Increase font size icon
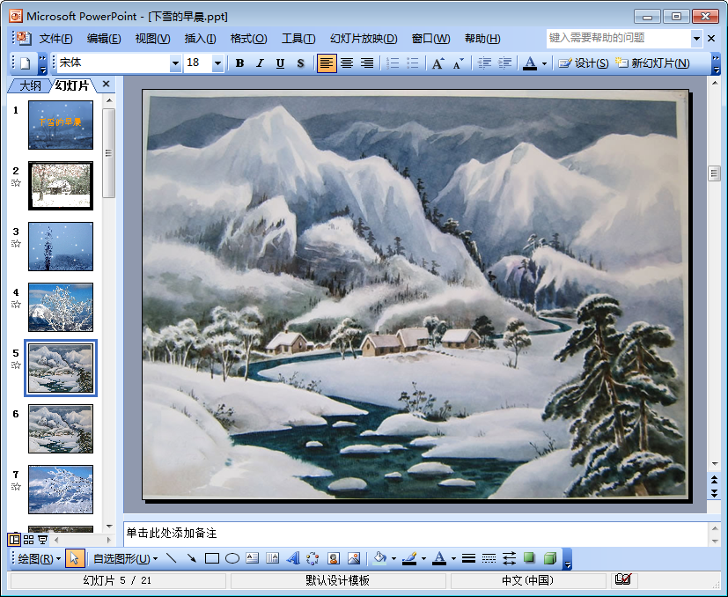The height and width of the screenshot is (597, 728). click(438, 63)
